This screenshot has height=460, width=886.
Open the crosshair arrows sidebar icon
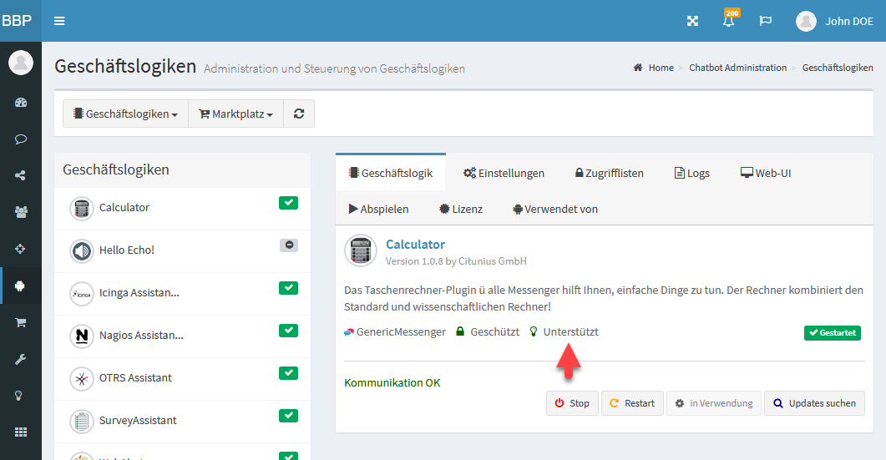pos(21,249)
